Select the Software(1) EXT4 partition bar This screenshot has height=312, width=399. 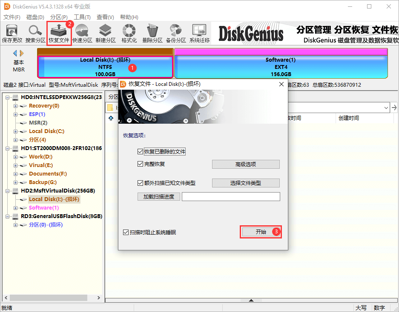tap(281, 67)
